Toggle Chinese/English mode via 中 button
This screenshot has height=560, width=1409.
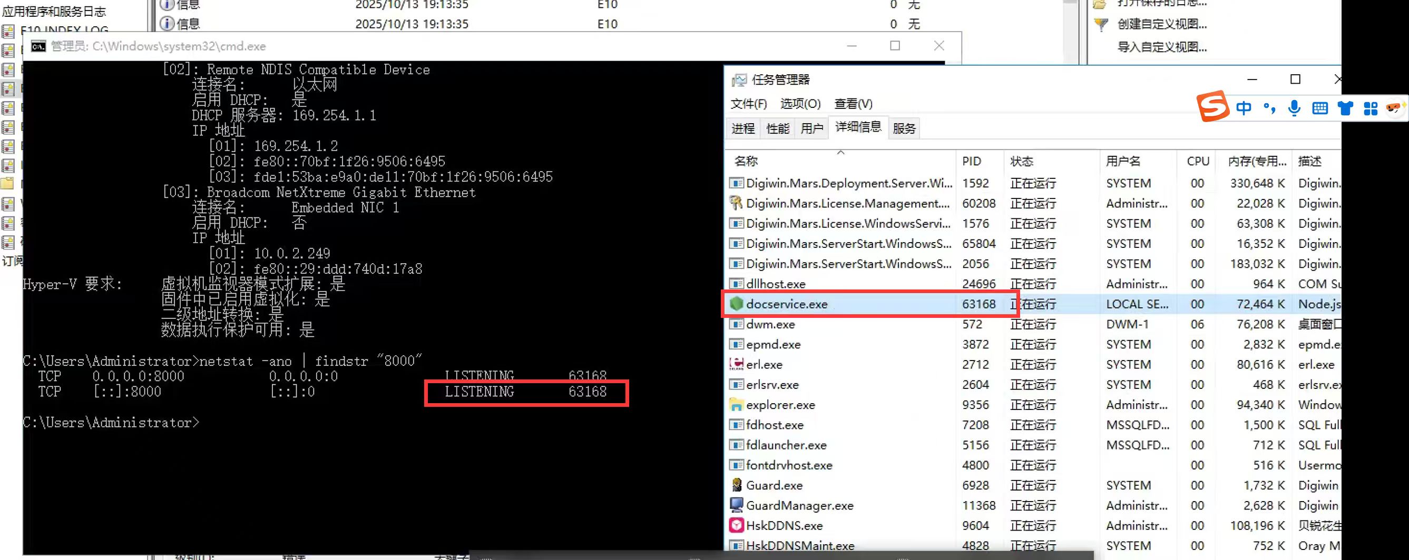pyautogui.click(x=1243, y=108)
